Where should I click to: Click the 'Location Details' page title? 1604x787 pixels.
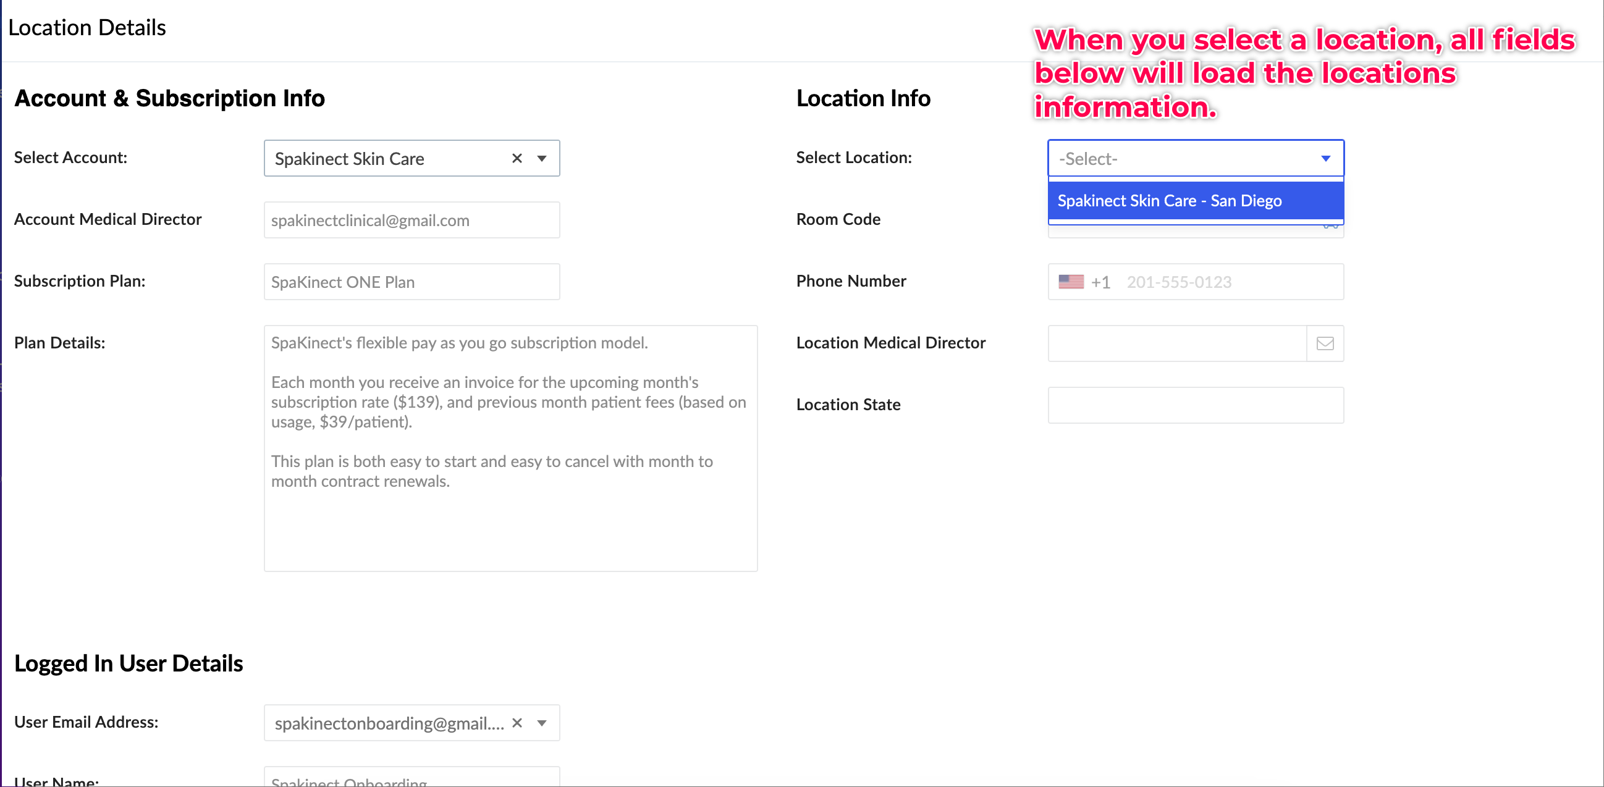[87, 28]
